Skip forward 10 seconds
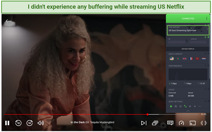 click(x=29, y=123)
